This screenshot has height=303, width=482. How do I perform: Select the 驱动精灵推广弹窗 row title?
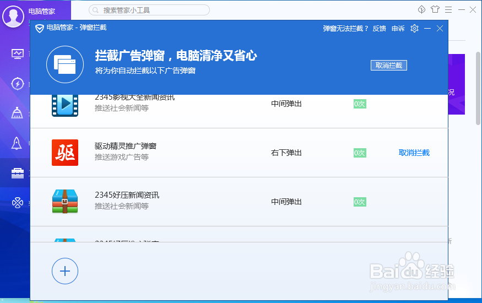point(126,146)
